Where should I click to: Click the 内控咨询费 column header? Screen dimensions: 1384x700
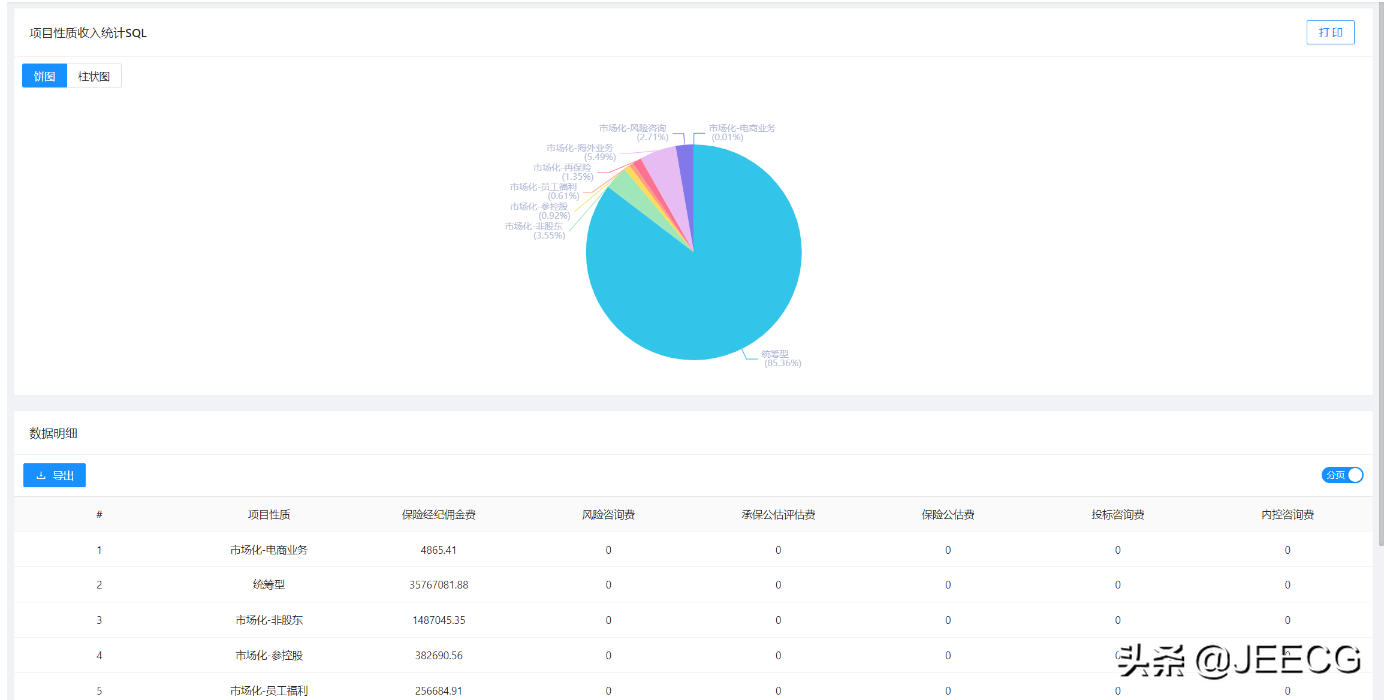point(1287,514)
